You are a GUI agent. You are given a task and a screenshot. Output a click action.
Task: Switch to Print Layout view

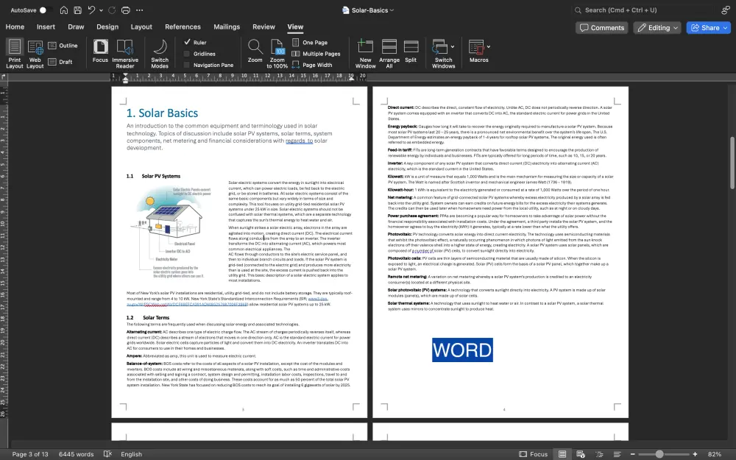(x=14, y=52)
